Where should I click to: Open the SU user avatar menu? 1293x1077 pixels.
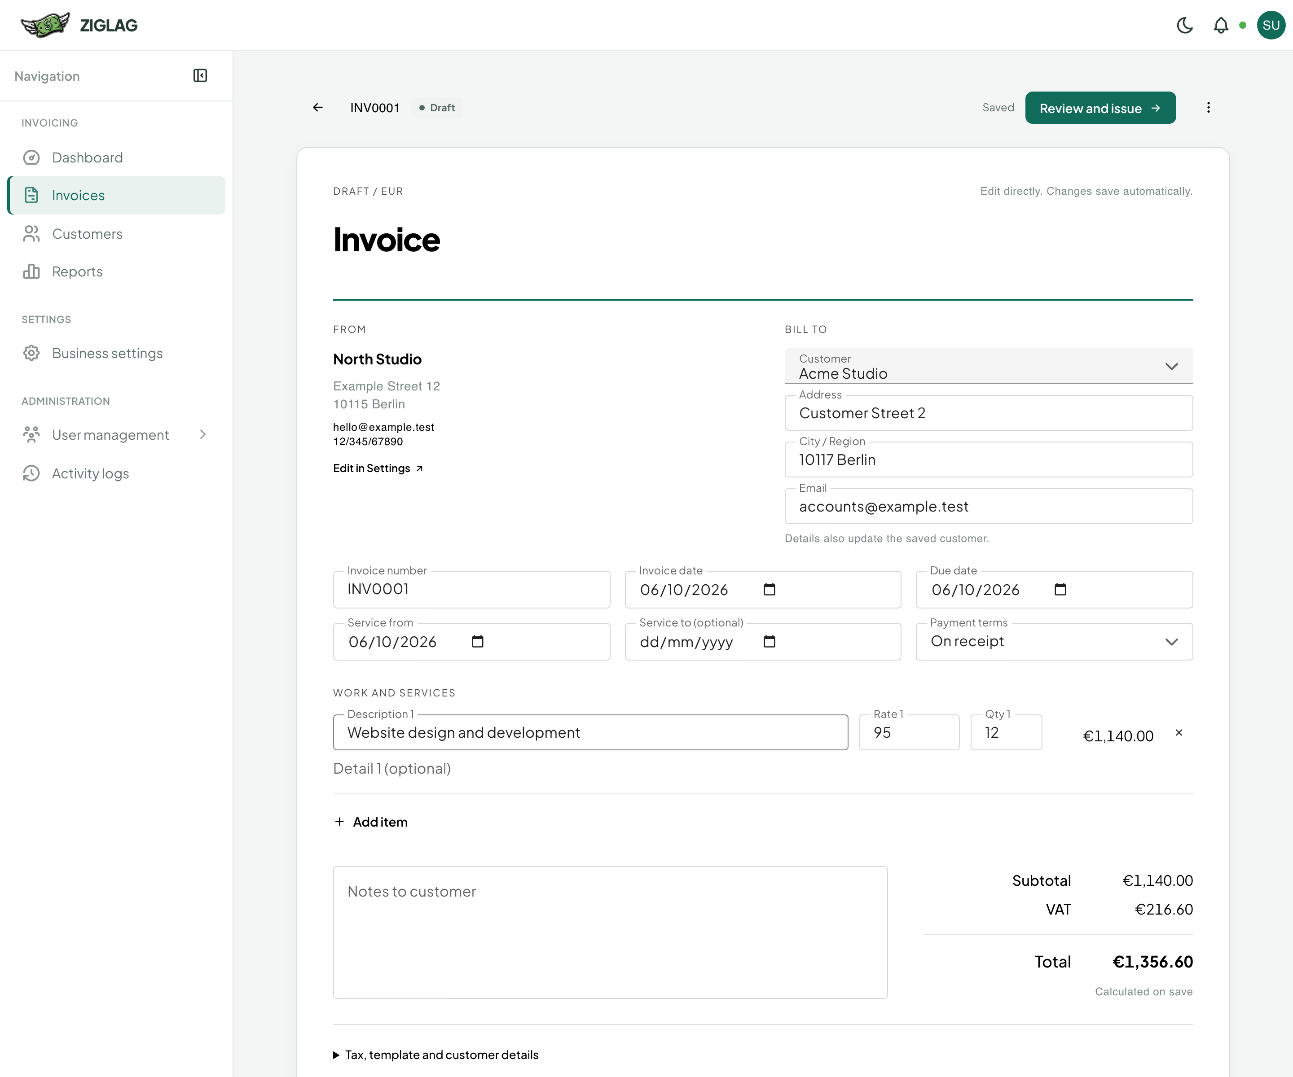click(x=1271, y=25)
